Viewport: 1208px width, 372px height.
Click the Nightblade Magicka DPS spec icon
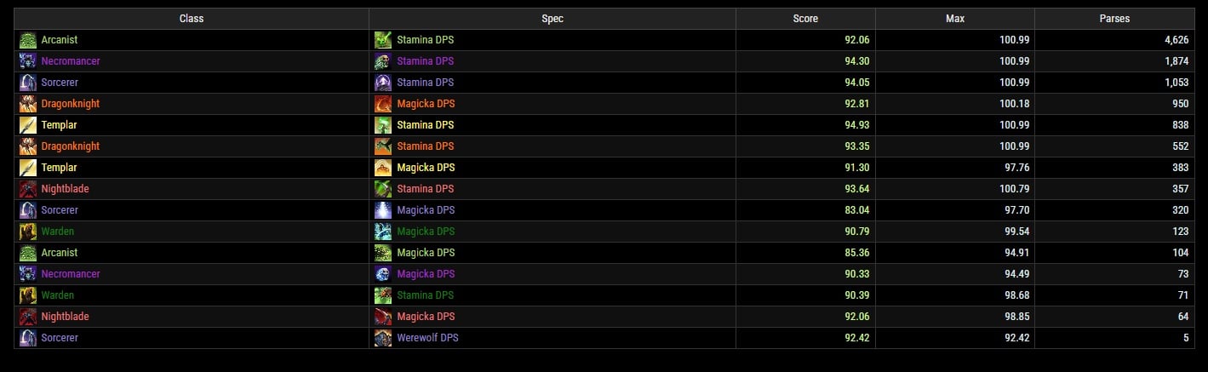point(383,317)
